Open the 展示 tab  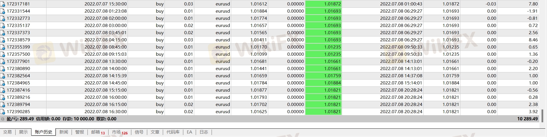tap(23, 132)
